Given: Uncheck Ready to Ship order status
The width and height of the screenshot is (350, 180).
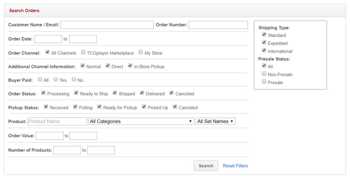Looking at the screenshot, I should 76,93.
